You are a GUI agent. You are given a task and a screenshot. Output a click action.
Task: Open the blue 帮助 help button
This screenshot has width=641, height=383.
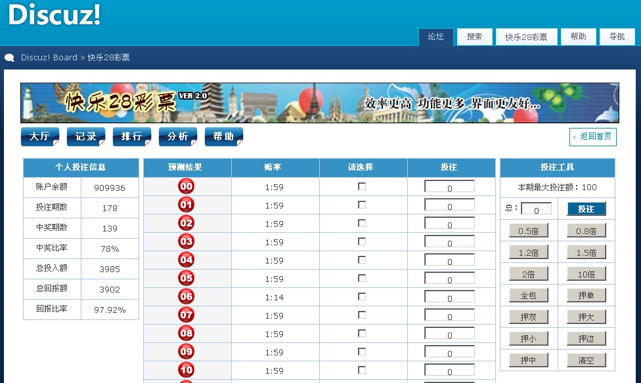click(223, 136)
